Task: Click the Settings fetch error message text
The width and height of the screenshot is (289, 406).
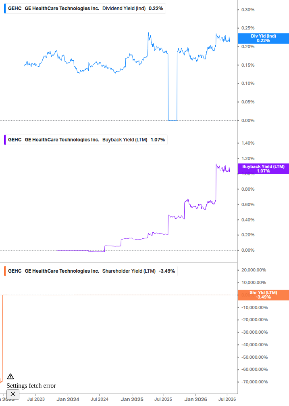Action: click(x=31, y=386)
